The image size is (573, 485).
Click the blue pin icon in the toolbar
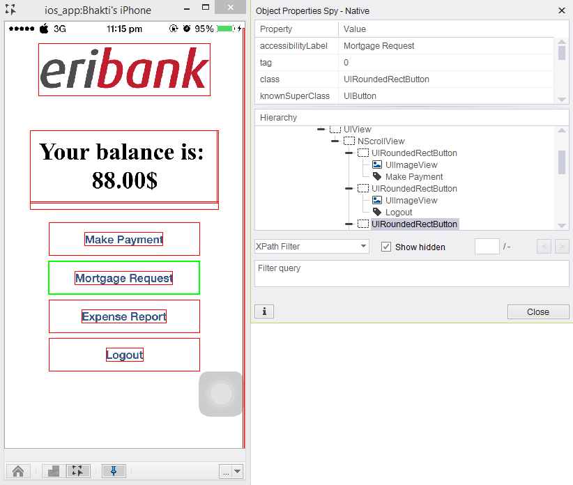click(x=114, y=471)
